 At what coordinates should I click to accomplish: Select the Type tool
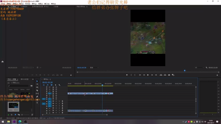[37, 103]
